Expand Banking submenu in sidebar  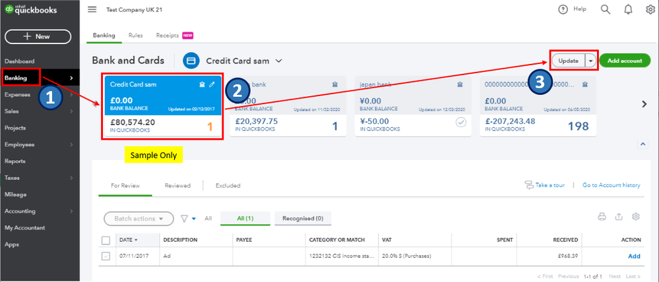(71, 78)
